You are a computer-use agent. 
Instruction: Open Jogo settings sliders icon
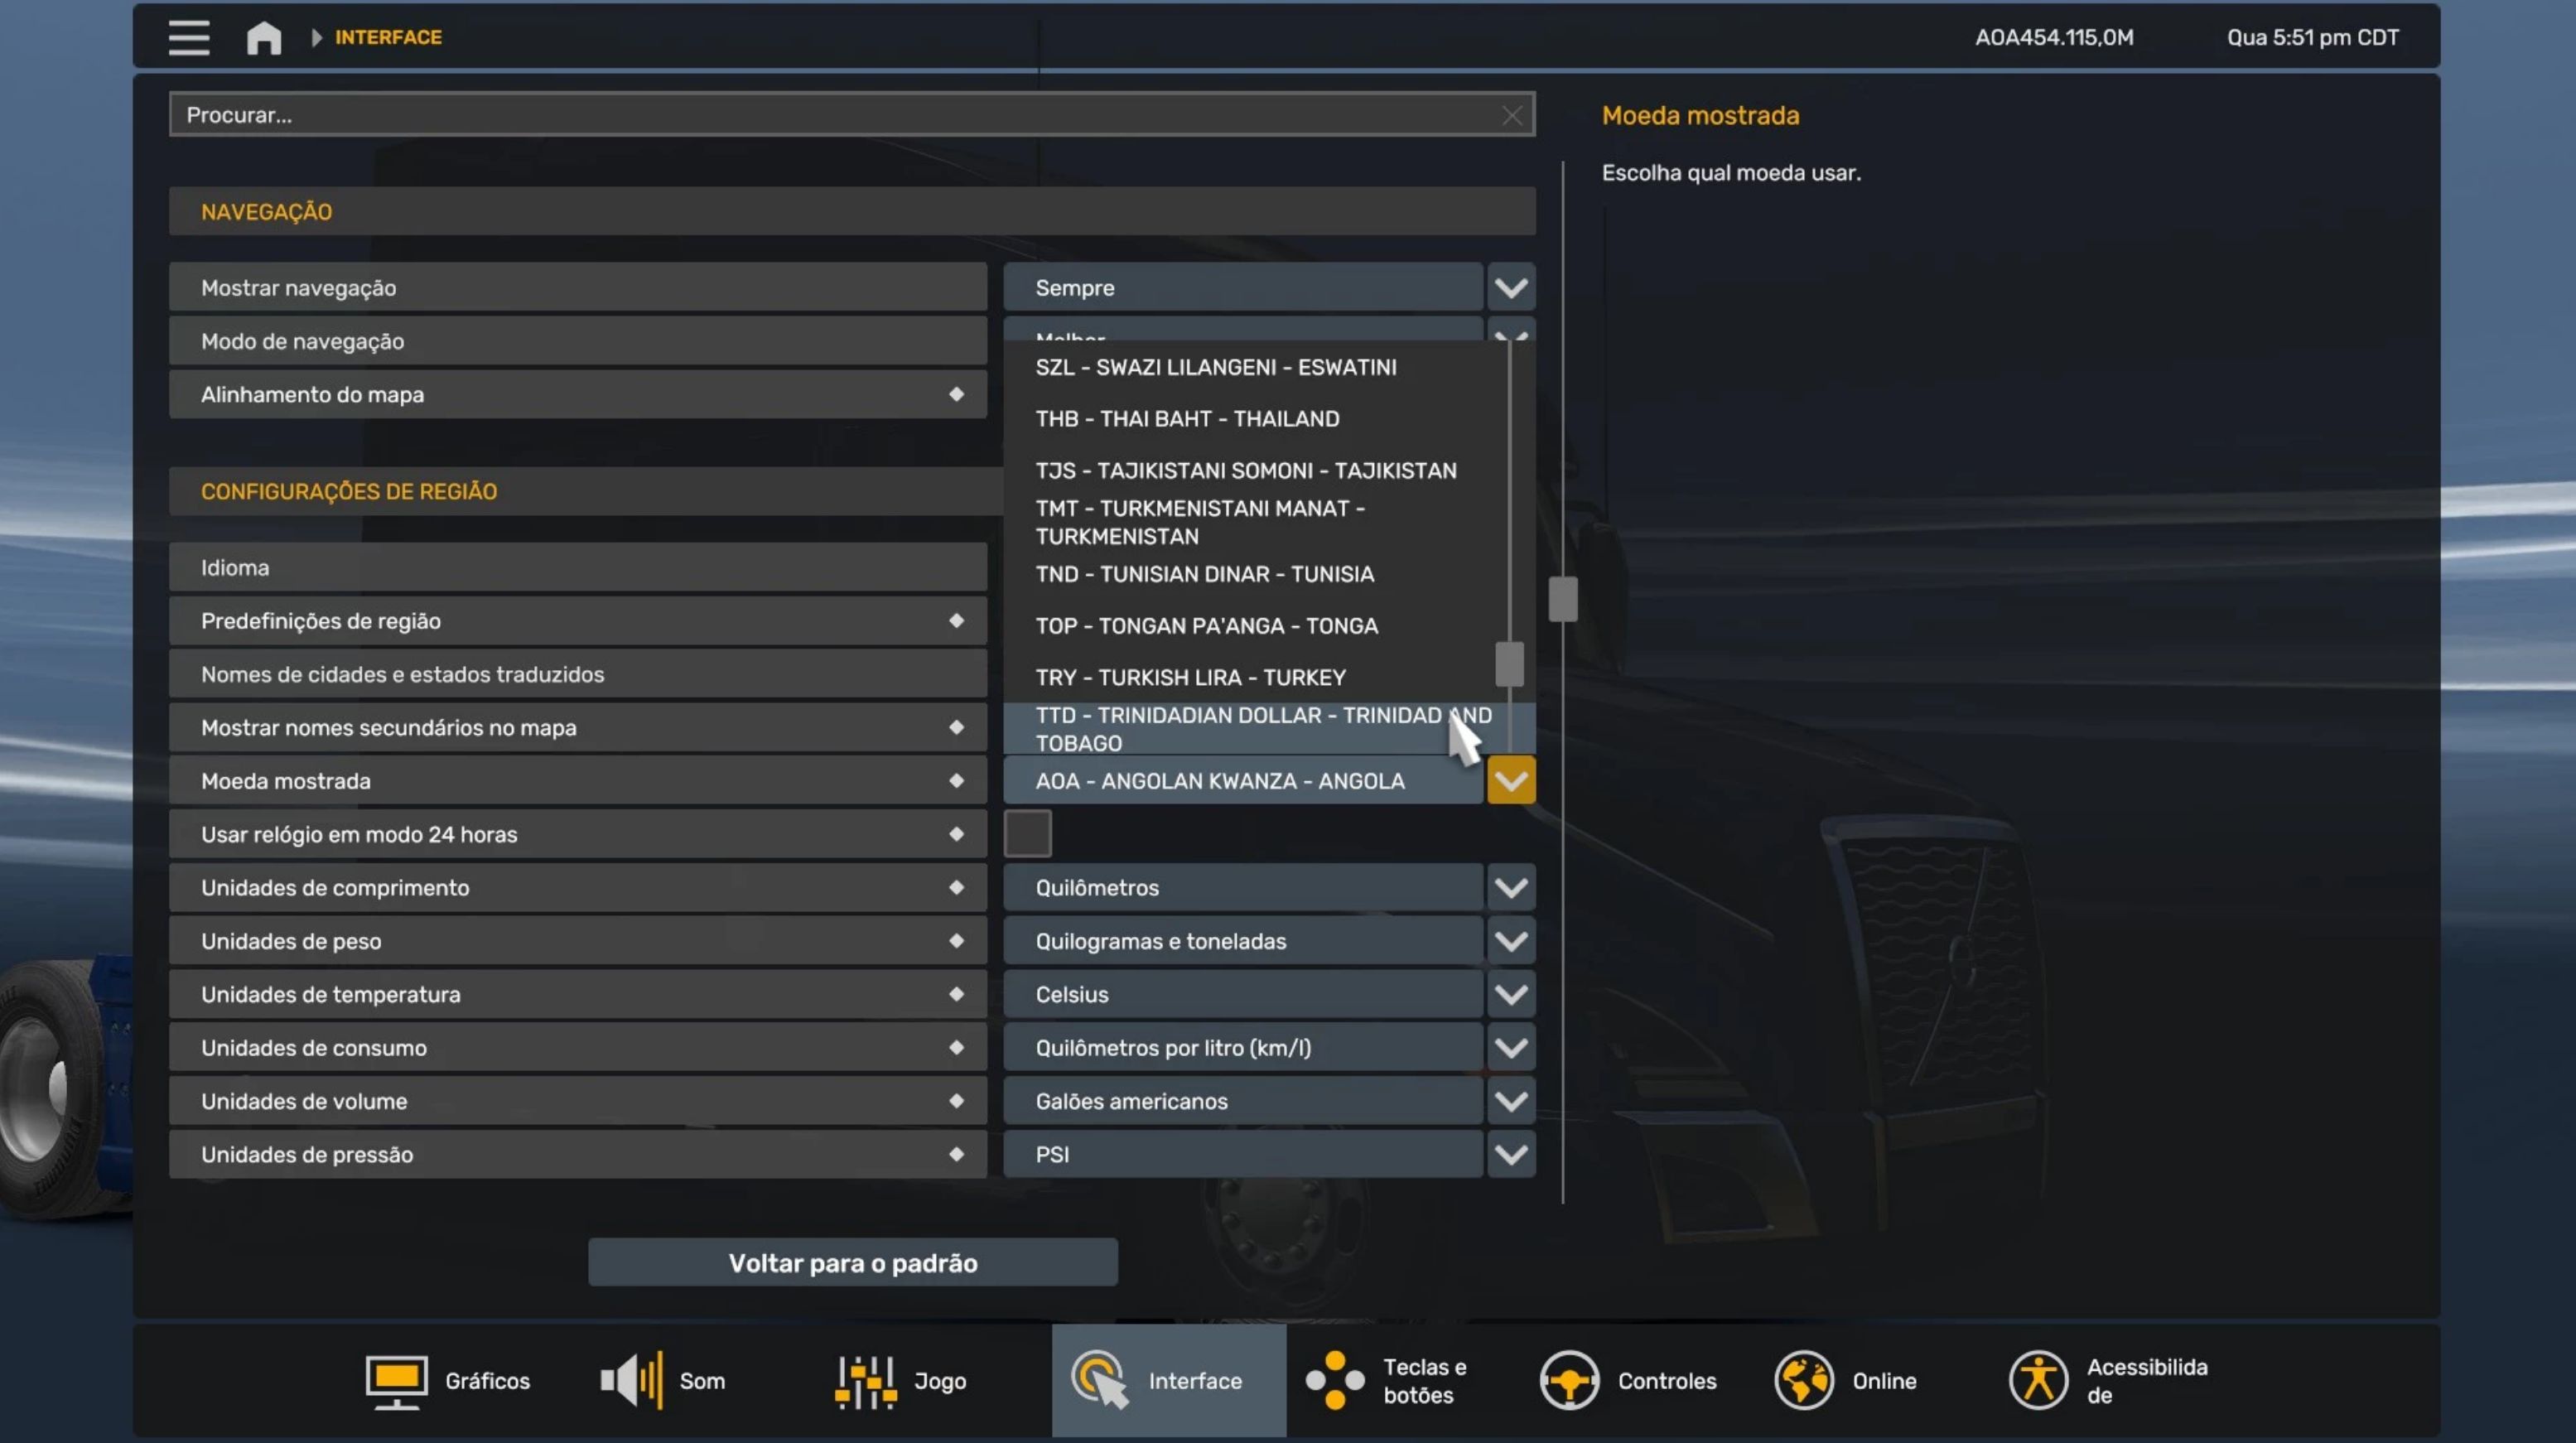coord(865,1380)
